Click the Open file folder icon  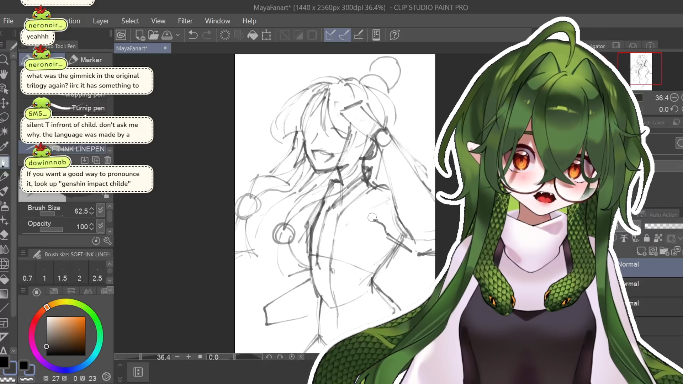pos(153,35)
